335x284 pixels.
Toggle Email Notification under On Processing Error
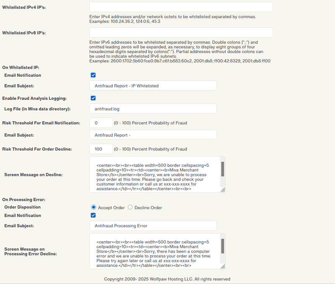(93, 215)
